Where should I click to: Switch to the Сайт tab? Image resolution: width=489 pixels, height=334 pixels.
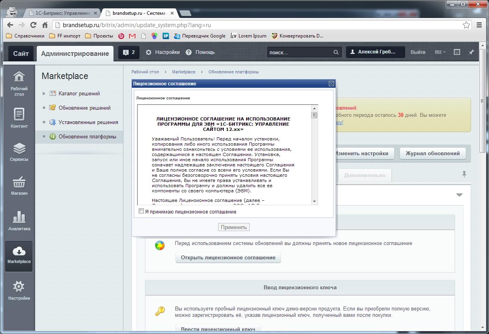21,53
